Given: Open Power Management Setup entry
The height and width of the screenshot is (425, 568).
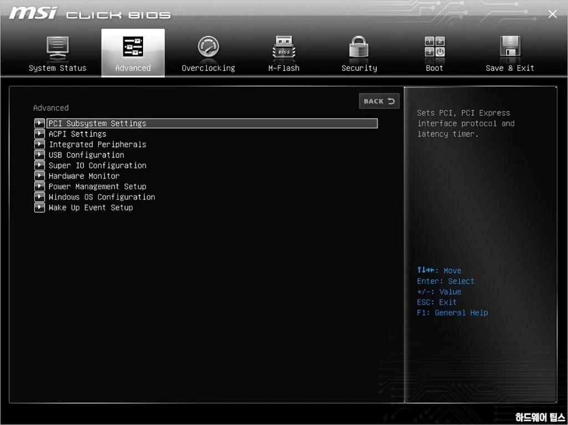Looking at the screenshot, I should (x=98, y=186).
